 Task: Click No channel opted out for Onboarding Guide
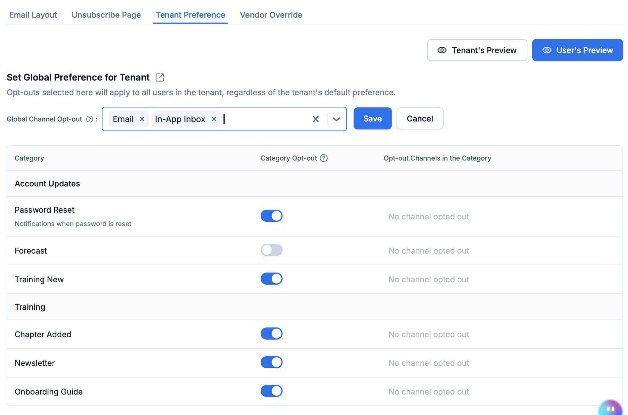(x=429, y=392)
